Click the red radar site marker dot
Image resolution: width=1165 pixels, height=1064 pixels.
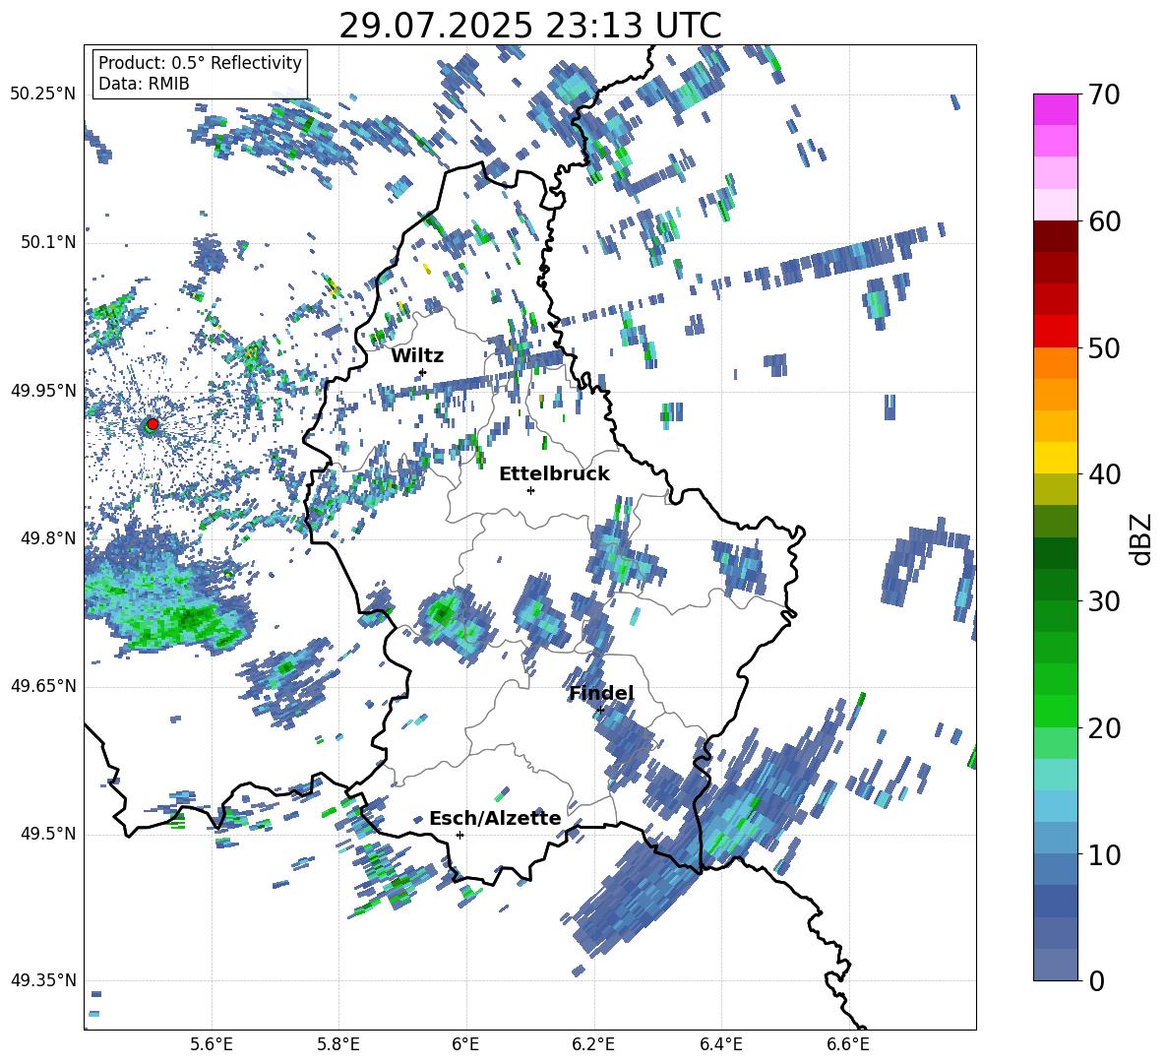153,424
